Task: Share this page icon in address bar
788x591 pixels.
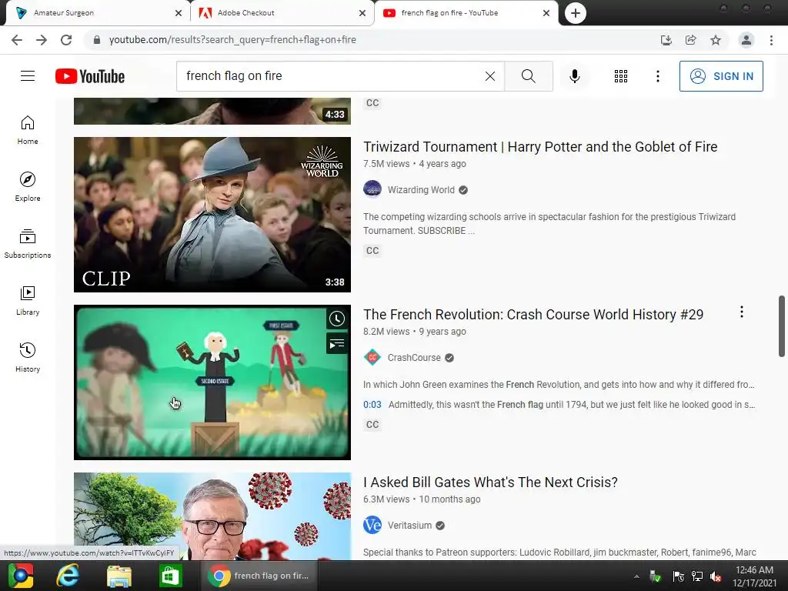Action: click(690, 40)
